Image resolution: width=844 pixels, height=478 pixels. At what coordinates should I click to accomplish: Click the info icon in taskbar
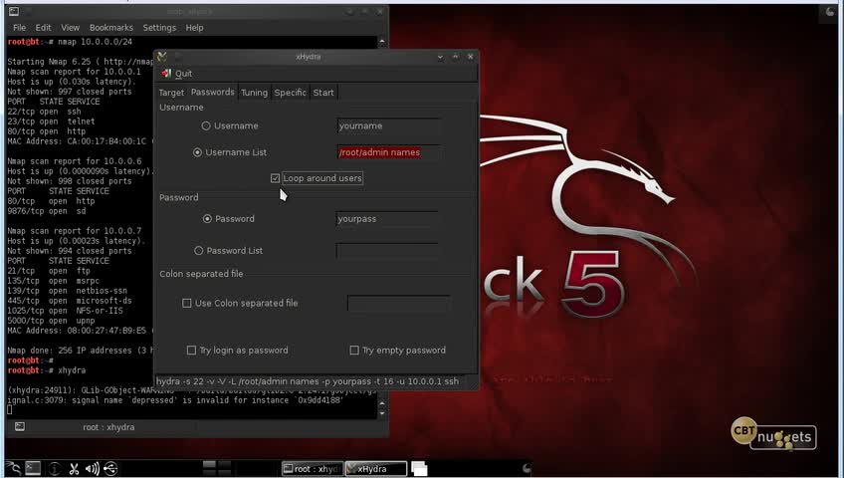[x=54, y=468]
